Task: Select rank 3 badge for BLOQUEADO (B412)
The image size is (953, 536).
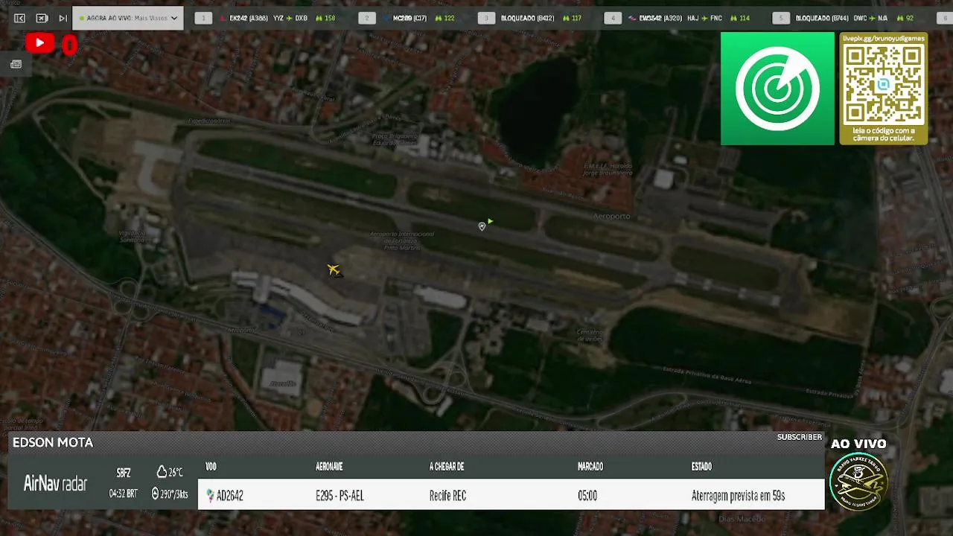Action: coord(486,18)
